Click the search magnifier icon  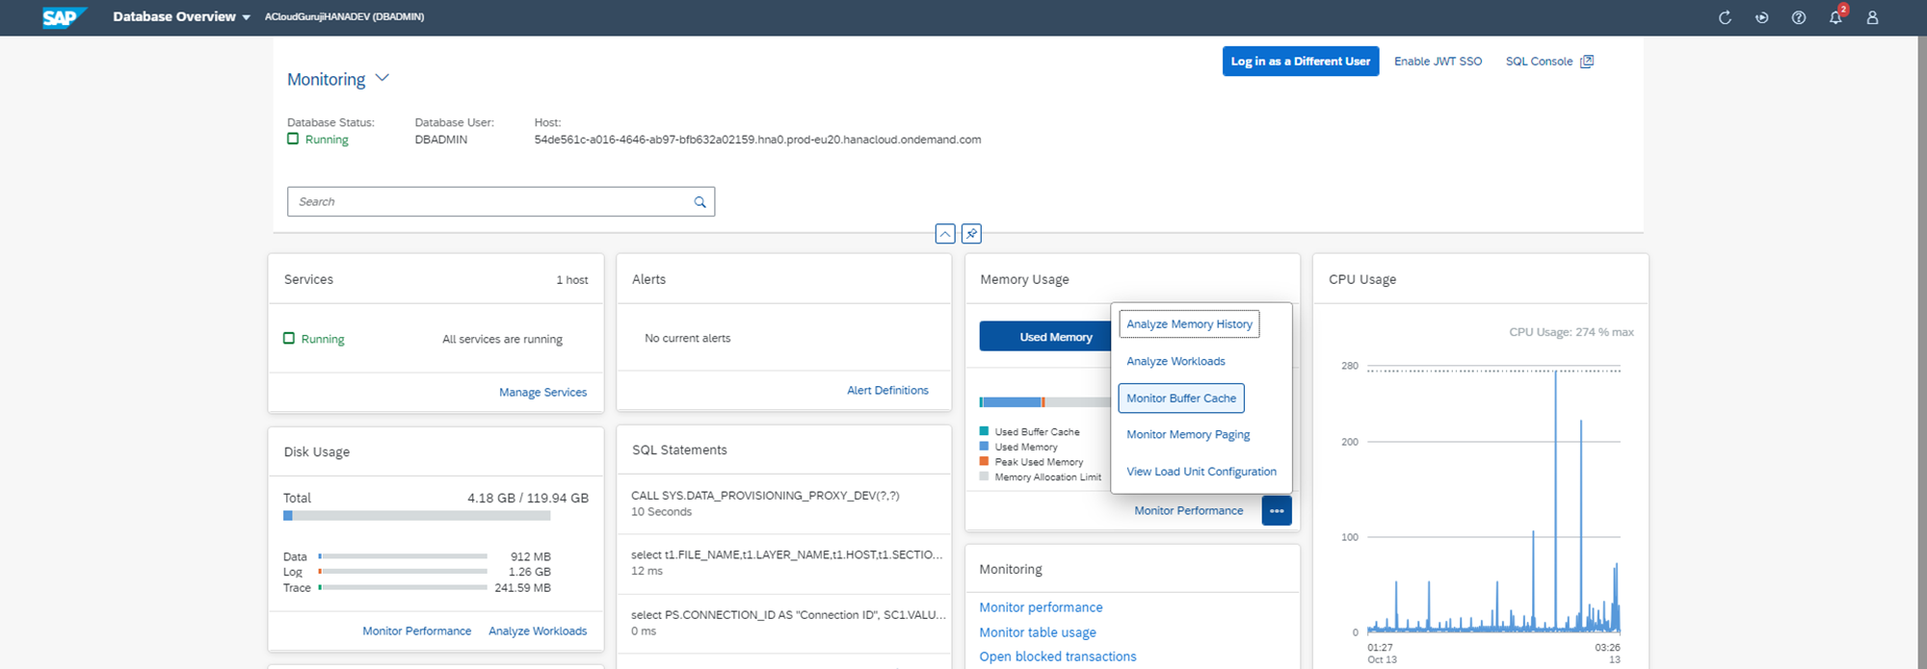click(x=700, y=202)
